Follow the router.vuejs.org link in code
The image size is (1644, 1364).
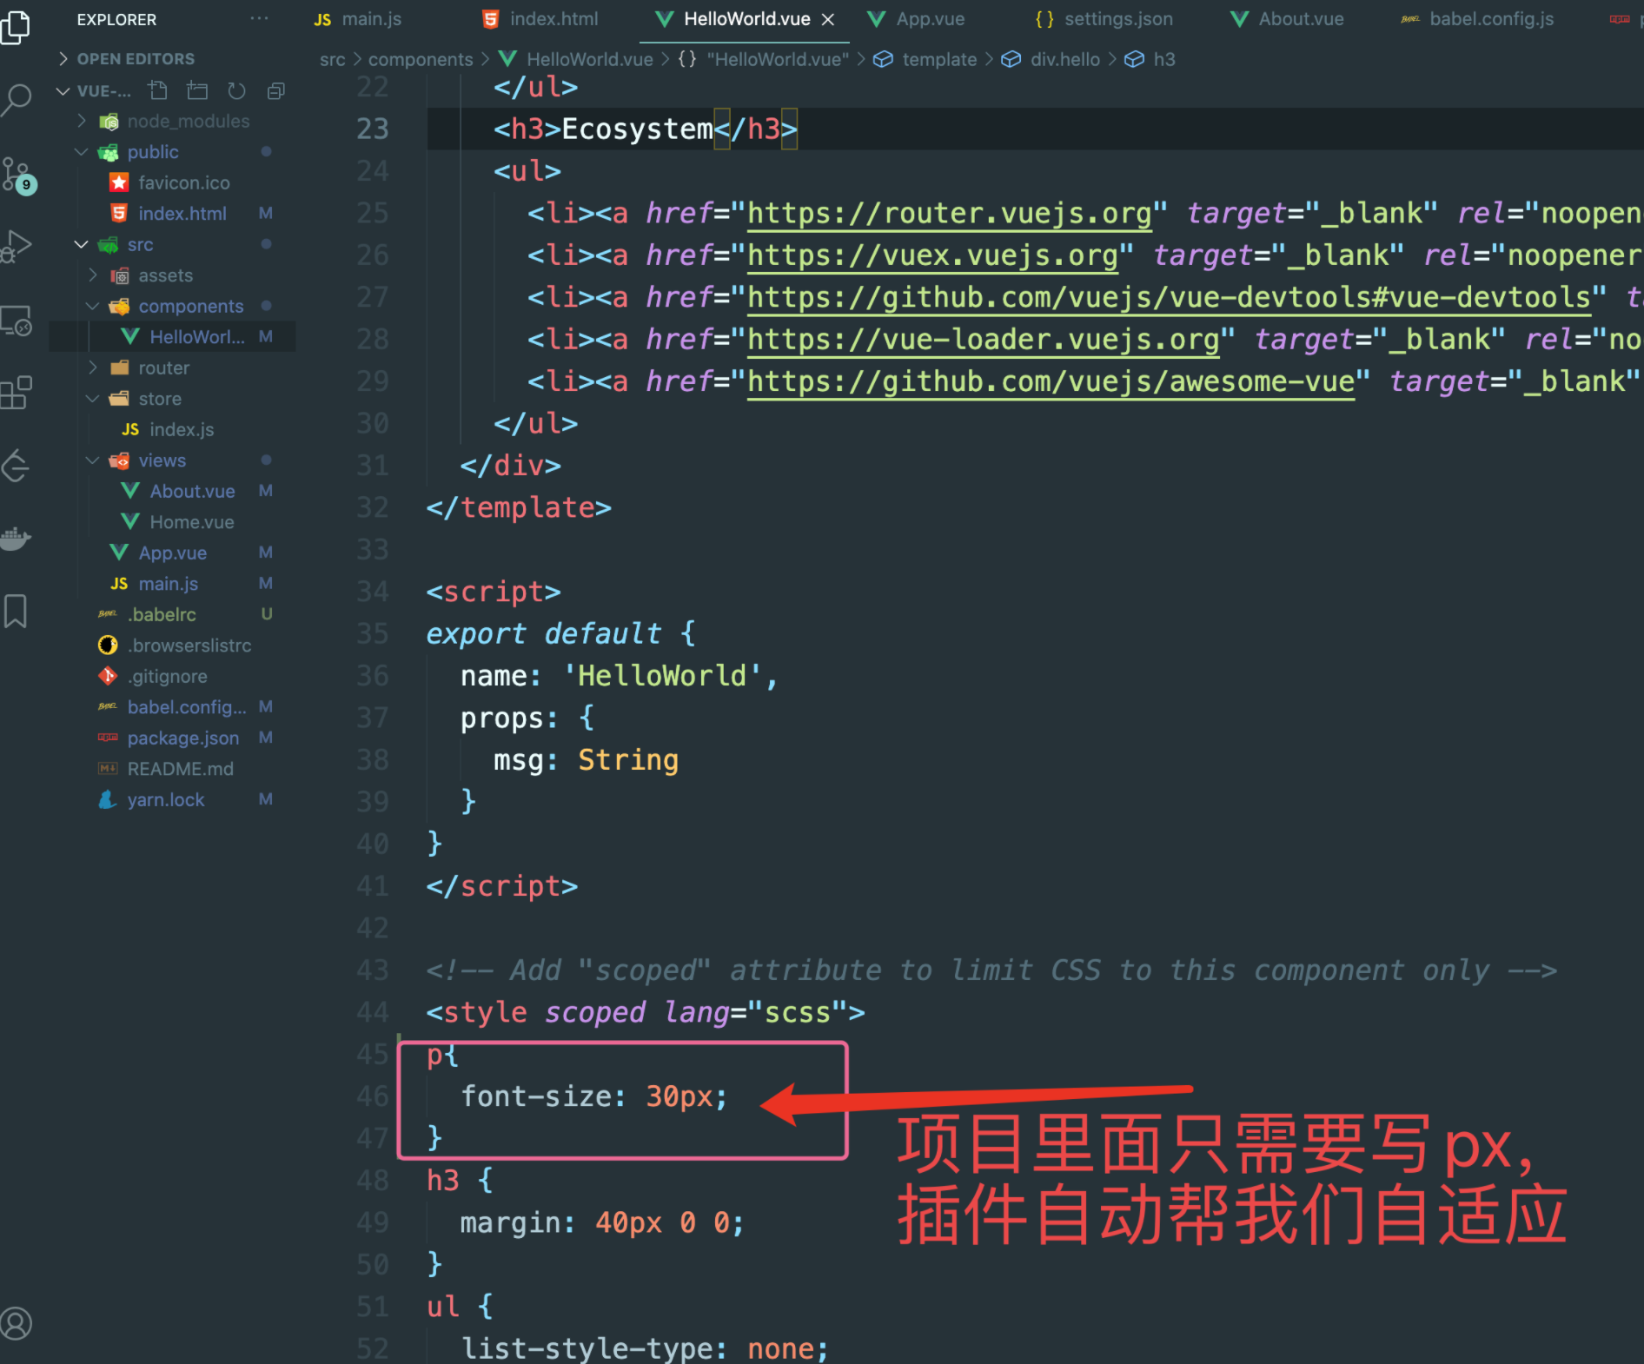click(949, 214)
